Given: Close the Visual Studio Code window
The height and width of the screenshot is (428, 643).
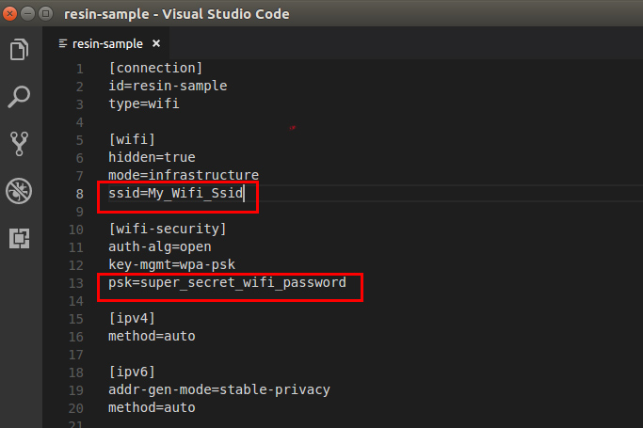Looking at the screenshot, I should (x=9, y=14).
